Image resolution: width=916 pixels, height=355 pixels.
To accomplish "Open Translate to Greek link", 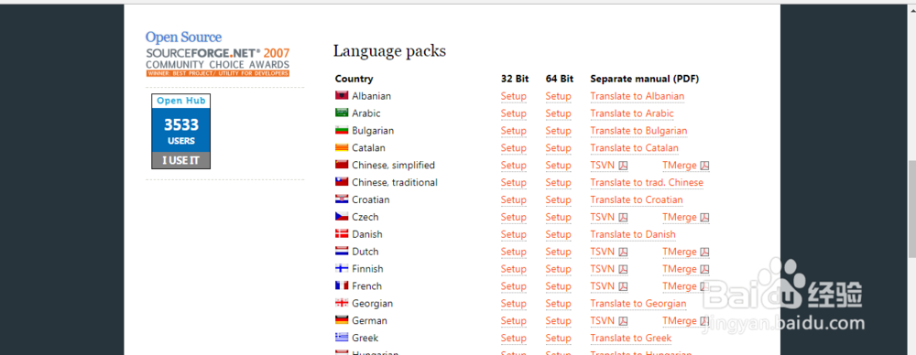I will tap(630, 338).
